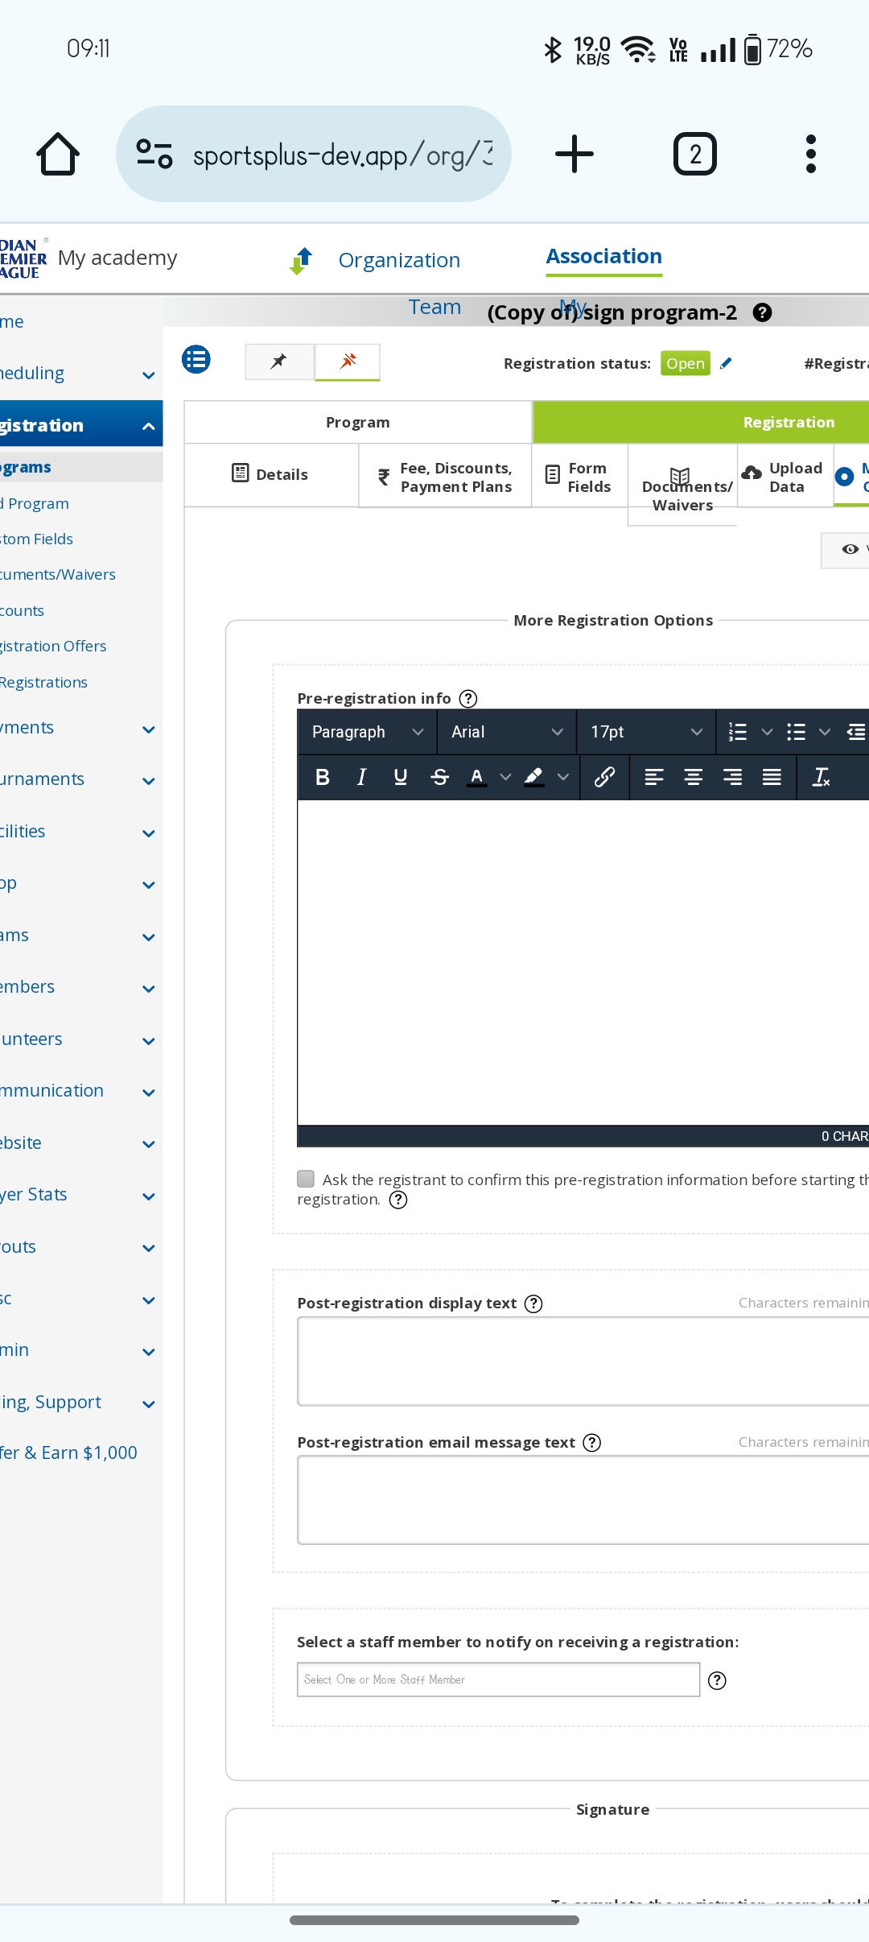Image resolution: width=869 pixels, height=1942 pixels.
Task: Edit registration status with pencil icon
Action: pyautogui.click(x=726, y=363)
